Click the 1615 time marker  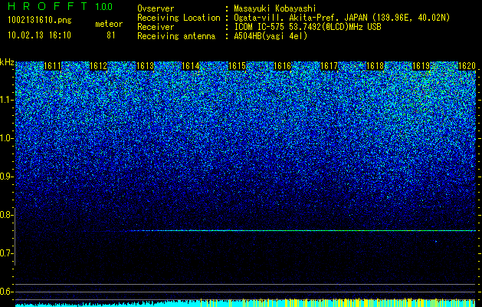click(x=238, y=66)
